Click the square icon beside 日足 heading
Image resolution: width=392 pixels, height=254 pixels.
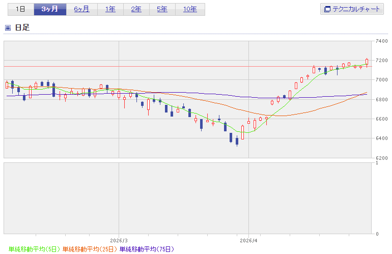(x=8, y=27)
